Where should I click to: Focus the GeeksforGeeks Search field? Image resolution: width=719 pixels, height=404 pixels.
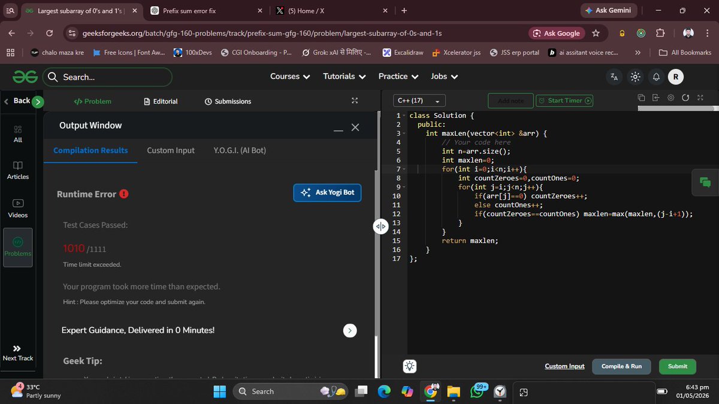click(108, 77)
